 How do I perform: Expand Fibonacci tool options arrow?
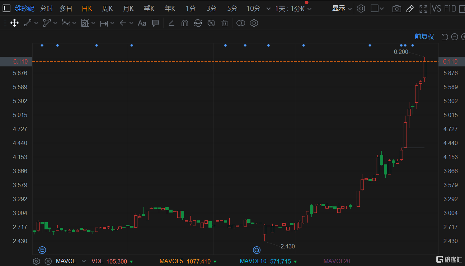pos(93,23)
